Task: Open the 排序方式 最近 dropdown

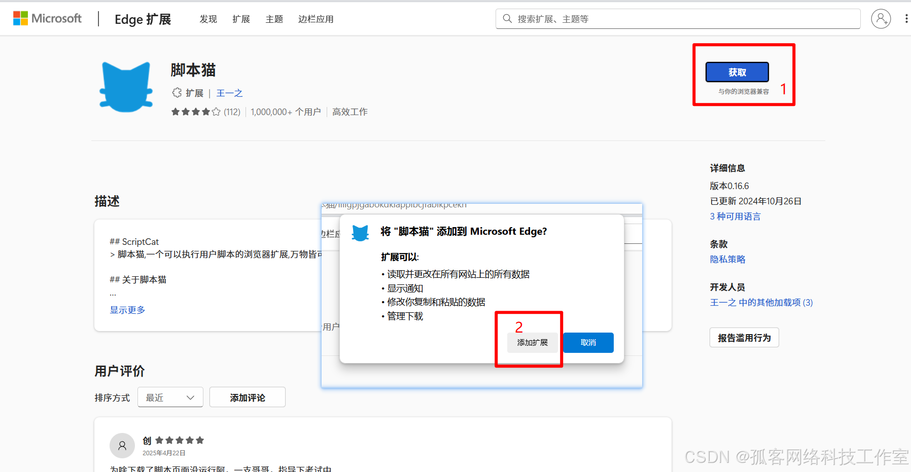Action: 170,397
